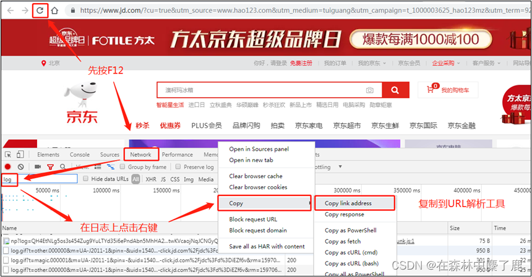Click the network filter input containing log
The width and height of the screenshot is (532, 277).
[x=40, y=179]
